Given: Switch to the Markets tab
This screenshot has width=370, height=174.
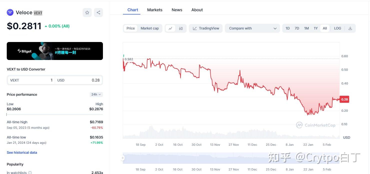Looking at the screenshot, I should coord(155,10).
